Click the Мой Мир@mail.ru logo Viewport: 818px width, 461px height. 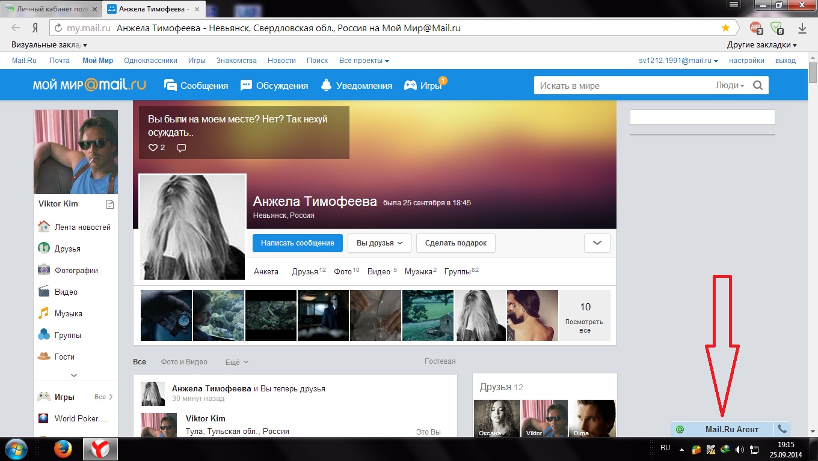(x=90, y=85)
